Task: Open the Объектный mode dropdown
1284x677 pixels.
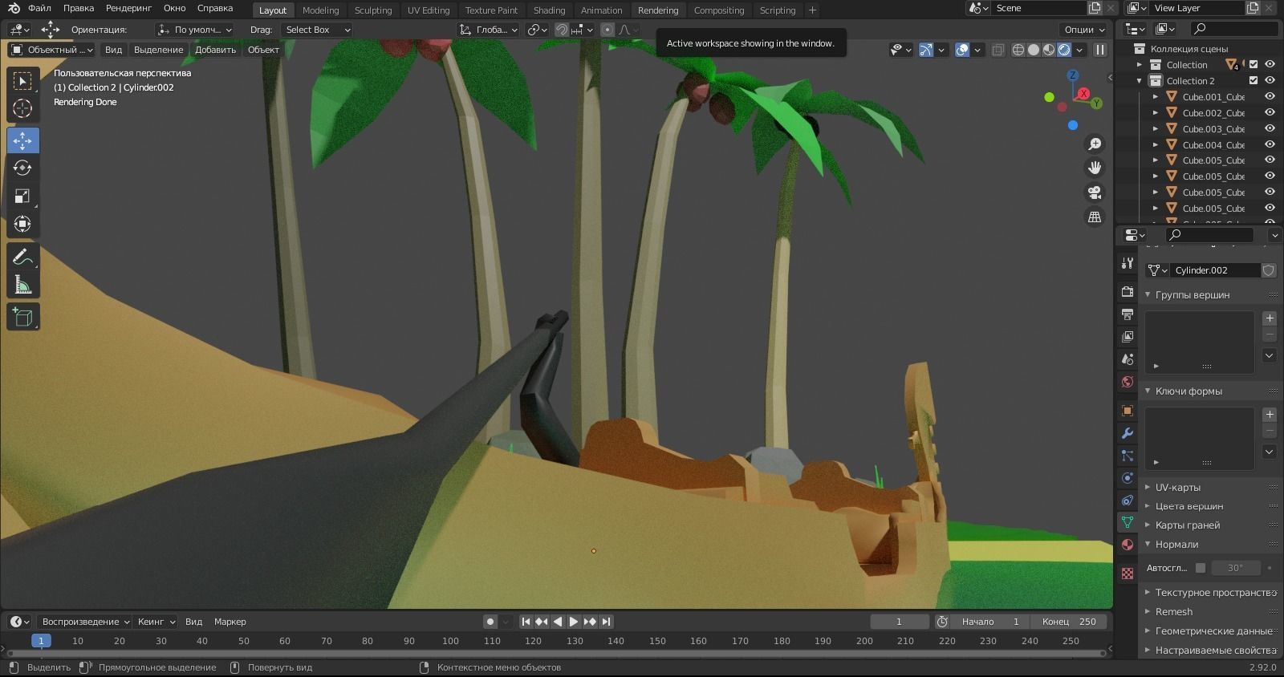Action: [x=52, y=50]
